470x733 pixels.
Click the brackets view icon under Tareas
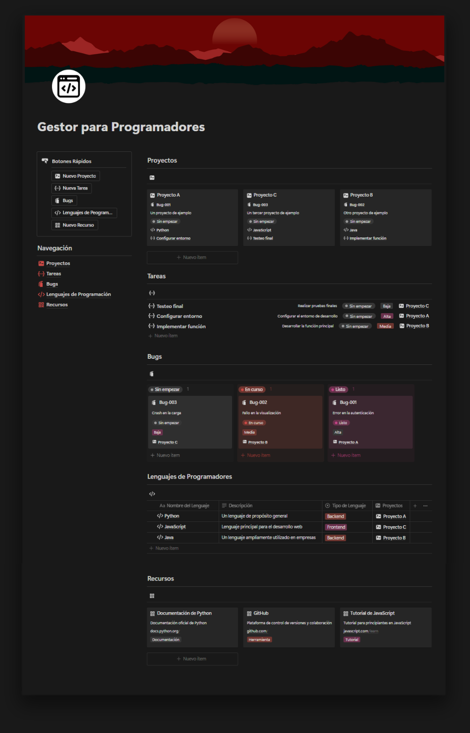[x=152, y=293]
